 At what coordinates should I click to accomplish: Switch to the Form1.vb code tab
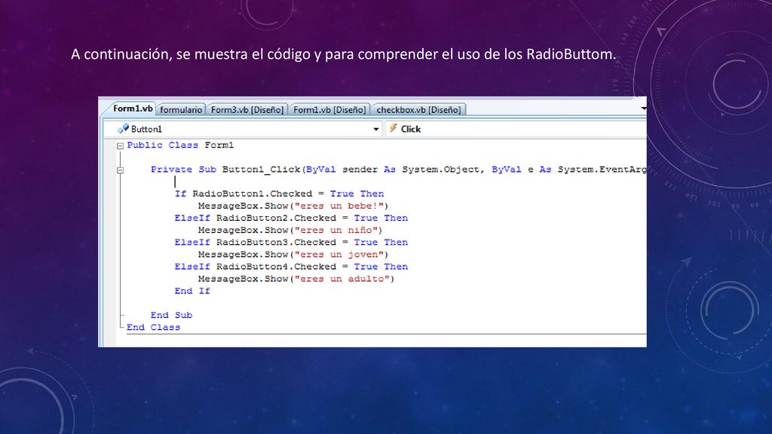[132, 108]
